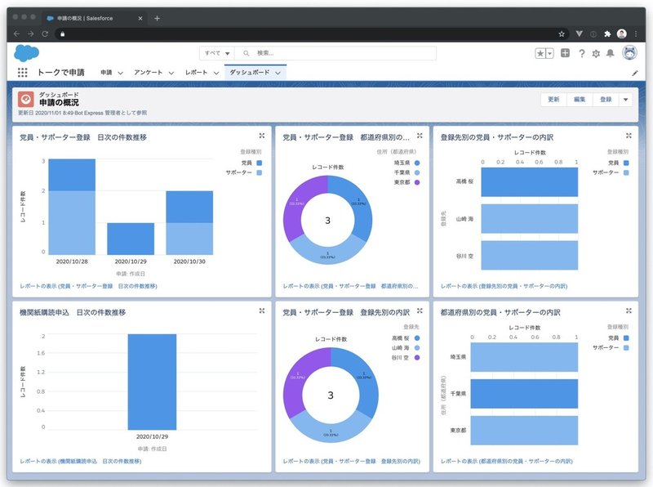
Task: Open the dropdown arrow beside 登録 button
Action: coord(625,100)
